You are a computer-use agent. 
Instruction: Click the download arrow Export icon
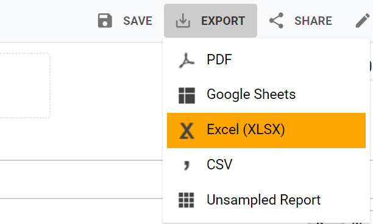click(x=183, y=21)
